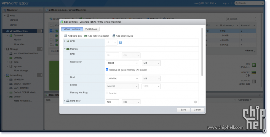This screenshot has height=137, width=270.
Task: Click the Virtual Machines icon in Navigator
Action: click(x=7, y=31)
